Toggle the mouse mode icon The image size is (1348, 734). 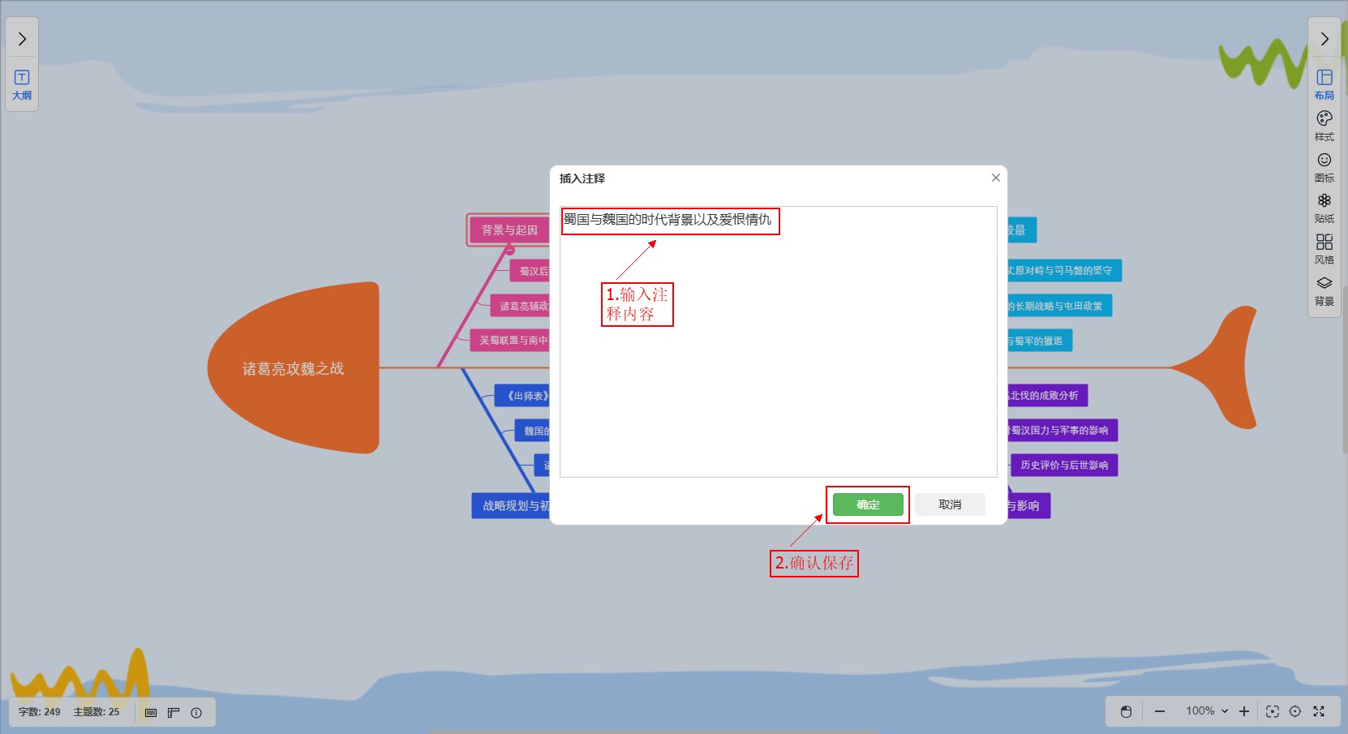(x=1126, y=711)
